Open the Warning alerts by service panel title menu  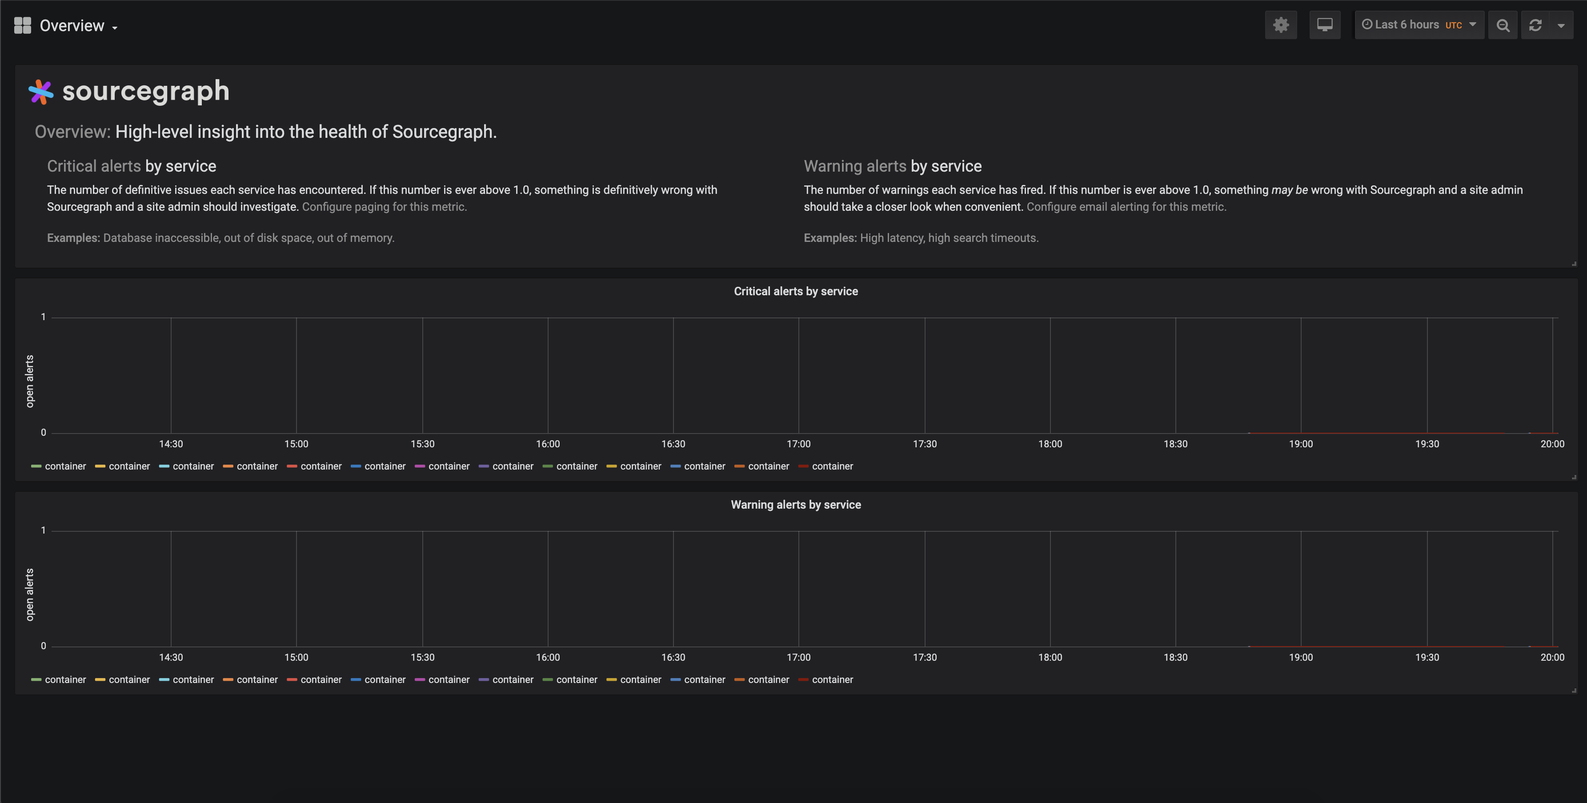[x=795, y=504]
